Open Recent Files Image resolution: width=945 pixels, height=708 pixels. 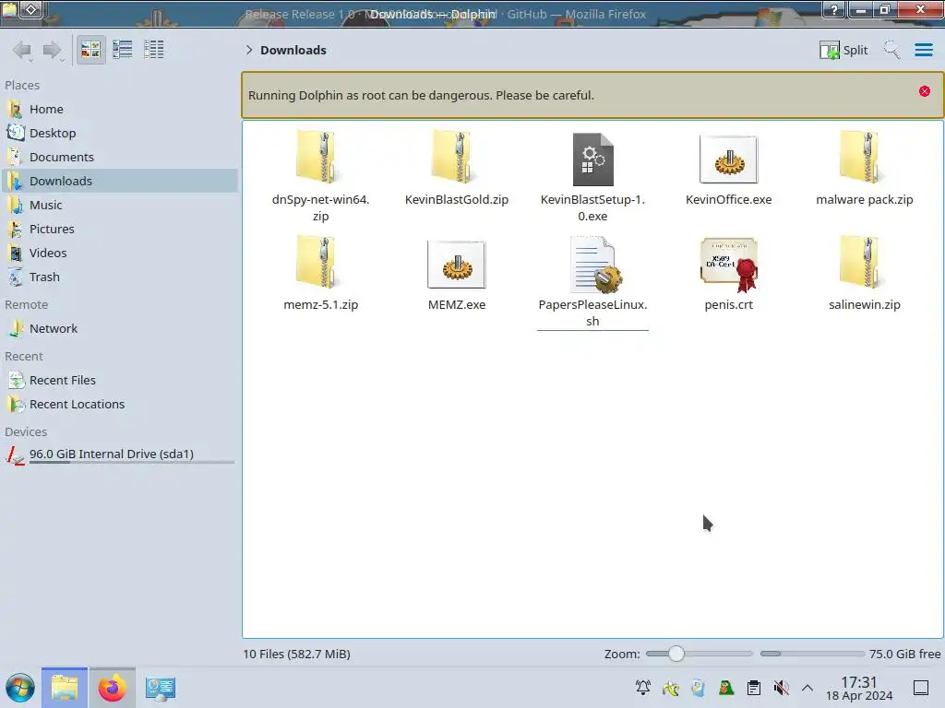pyautogui.click(x=120, y=381)
